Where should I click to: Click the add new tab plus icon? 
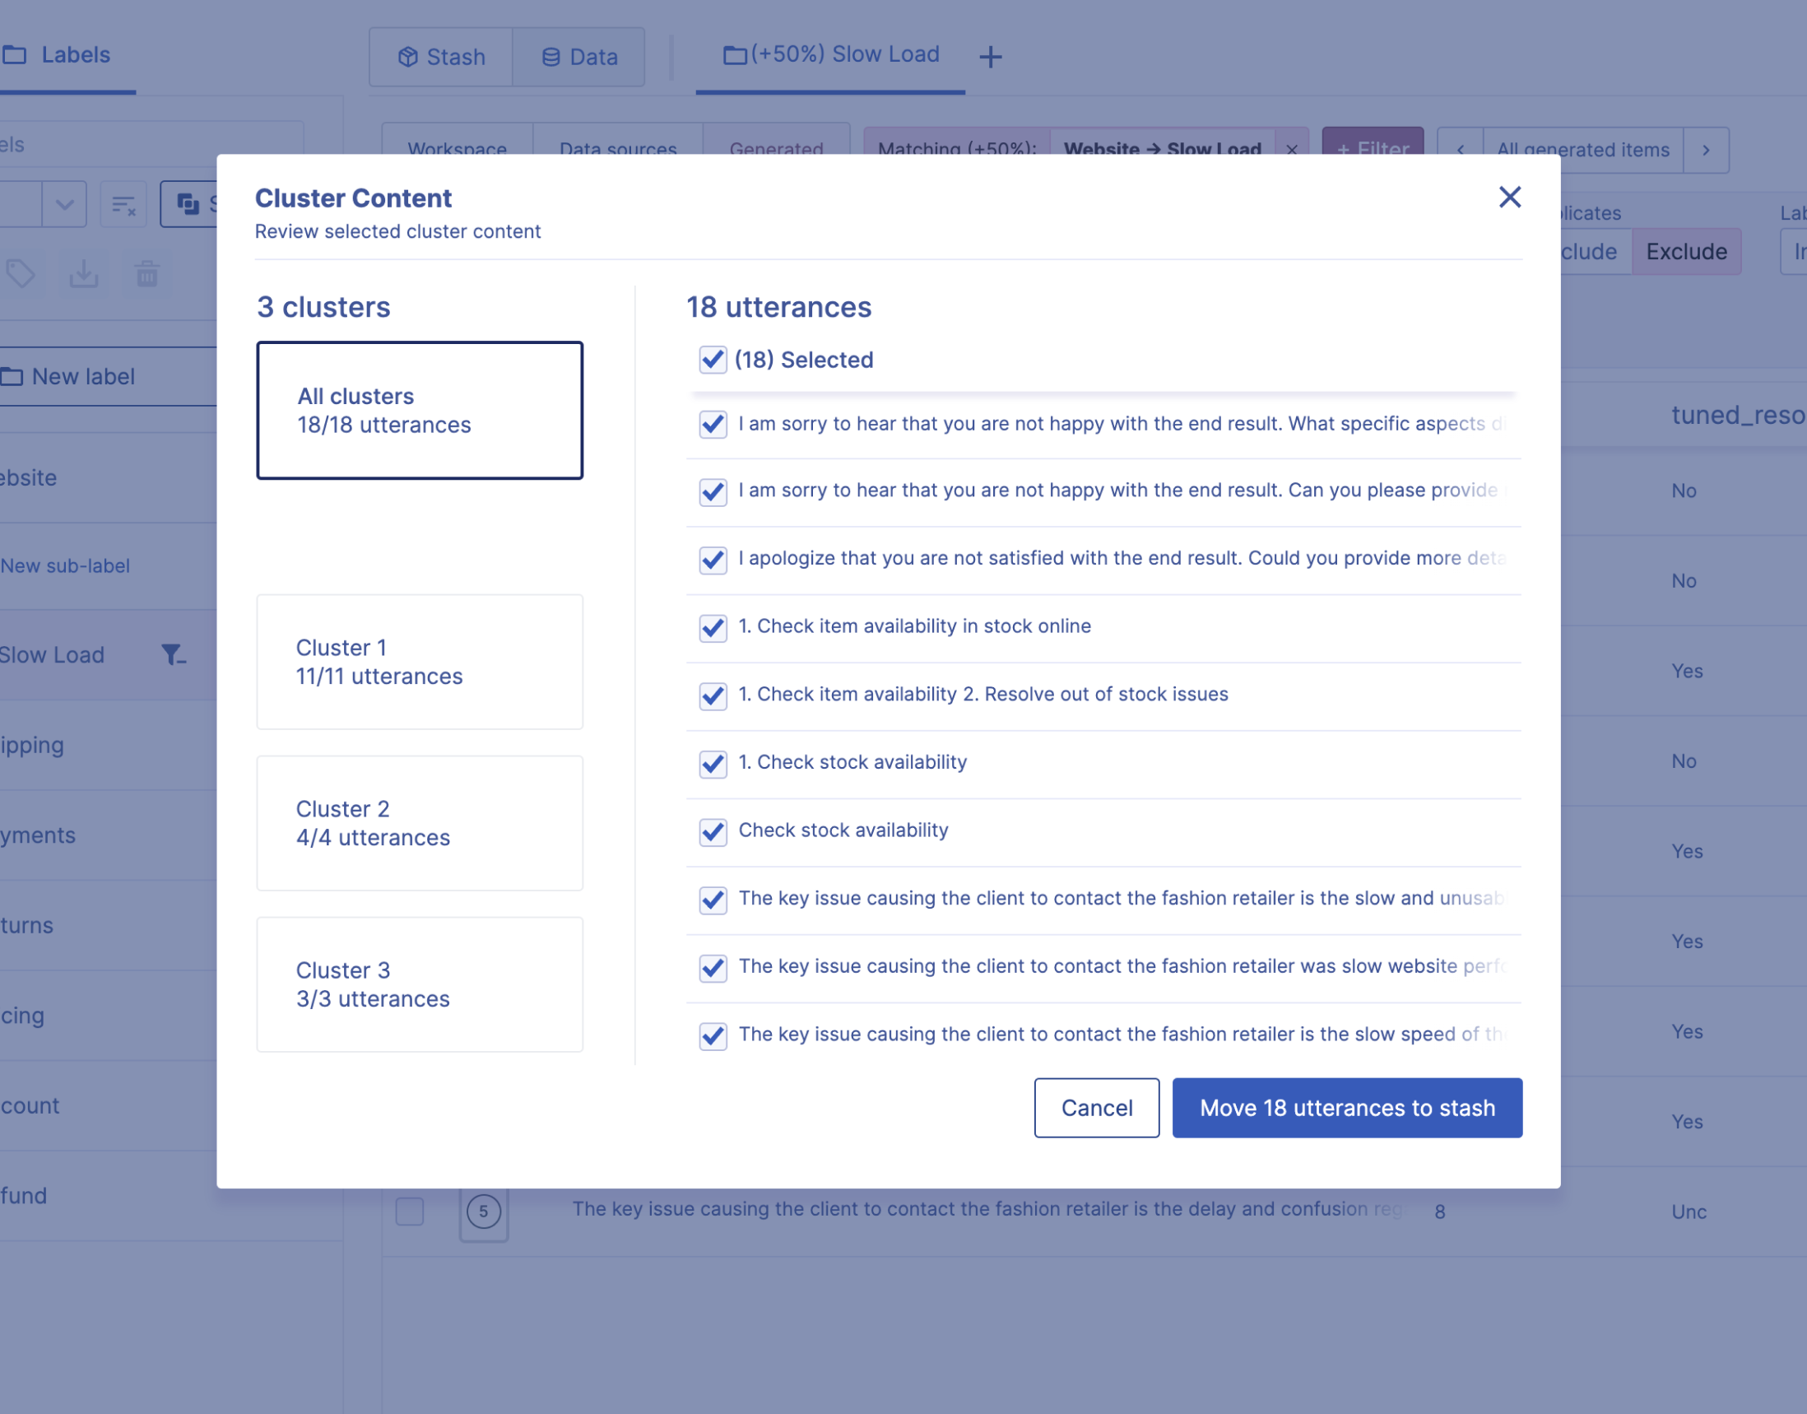(x=990, y=57)
